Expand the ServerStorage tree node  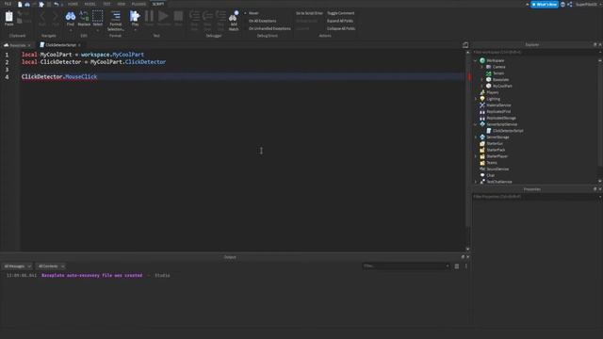tap(476, 137)
